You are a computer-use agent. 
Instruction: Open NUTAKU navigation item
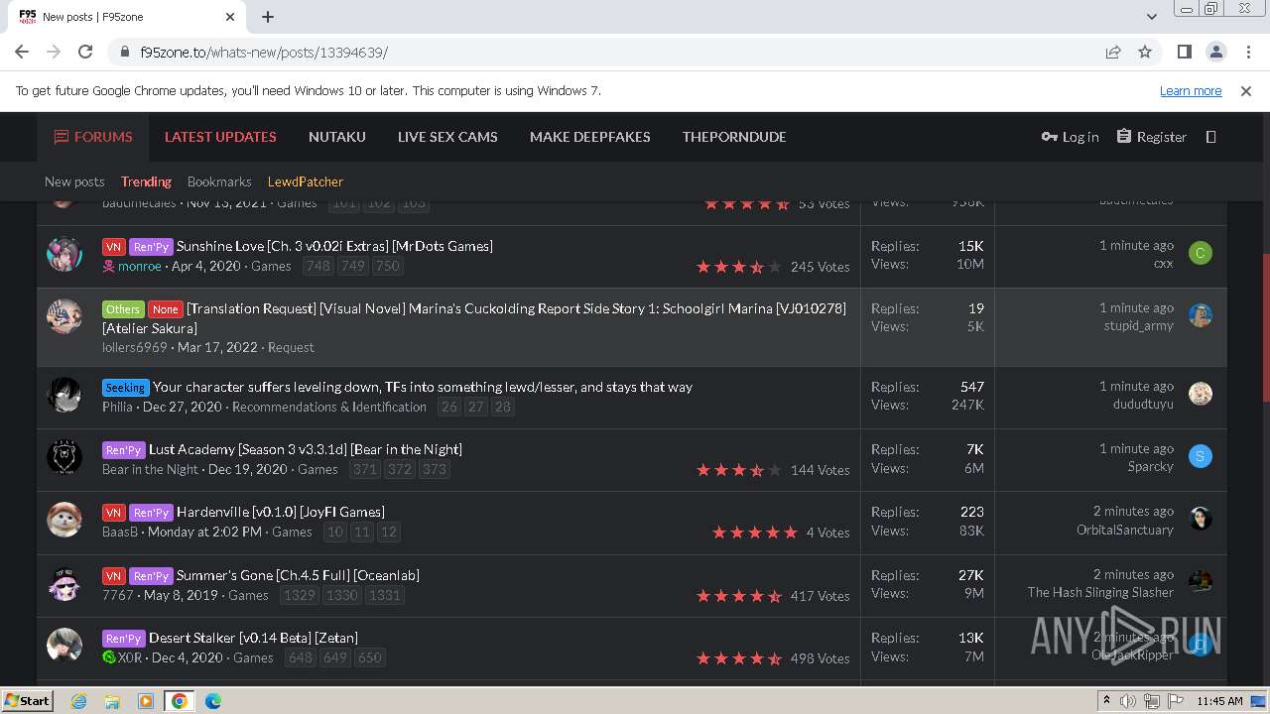(x=337, y=137)
